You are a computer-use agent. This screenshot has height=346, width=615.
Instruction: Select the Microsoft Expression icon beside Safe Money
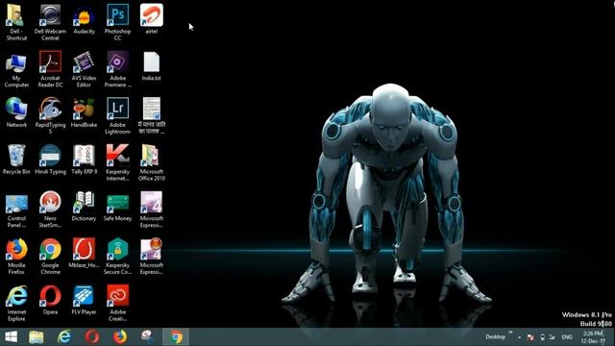(x=152, y=203)
